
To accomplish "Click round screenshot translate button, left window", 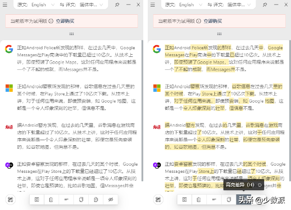I will point(10,200).
